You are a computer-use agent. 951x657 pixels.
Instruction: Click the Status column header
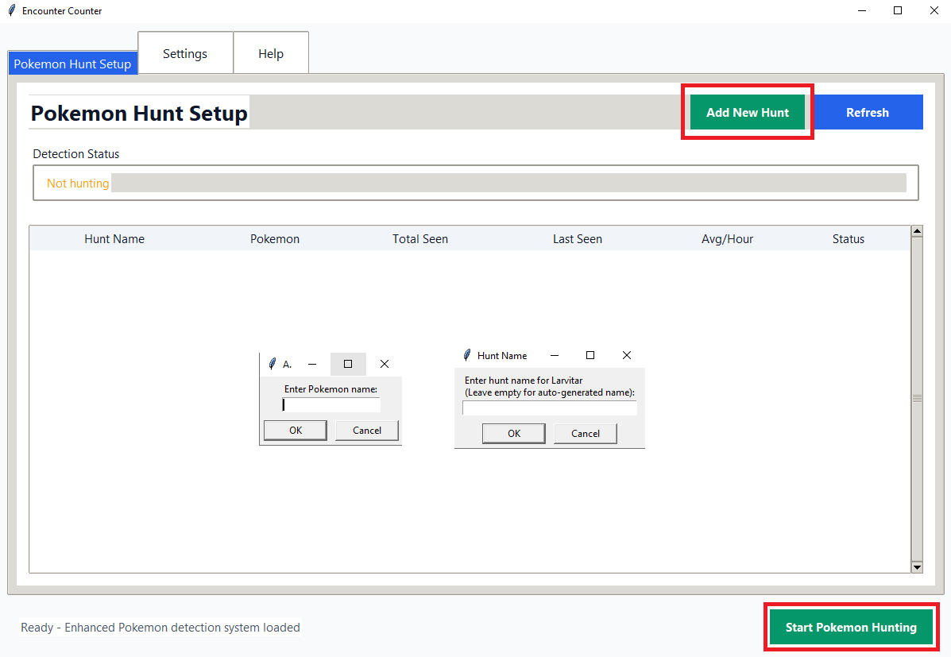pos(848,239)
